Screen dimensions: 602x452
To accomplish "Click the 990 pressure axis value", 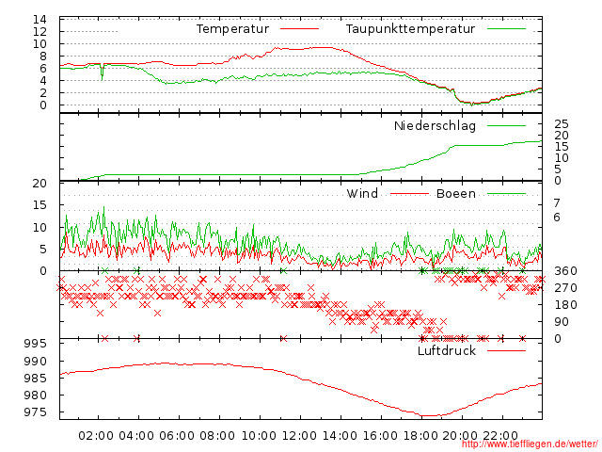I will tap(36, 362).
